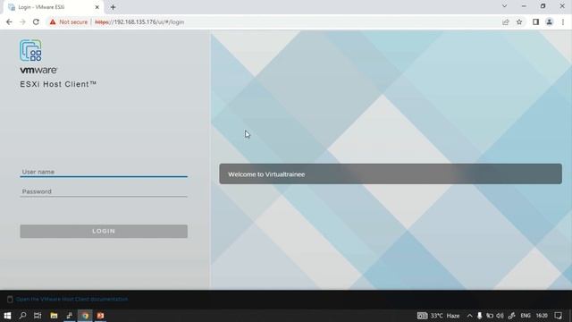Screen dimensions: 572x322
Task: Bookmark this page with star icon
Action: (519, 21)
